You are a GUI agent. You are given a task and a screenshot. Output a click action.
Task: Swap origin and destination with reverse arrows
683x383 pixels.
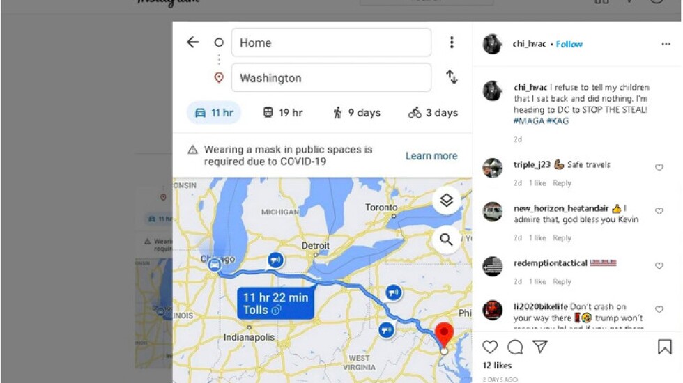(x=452, y=77)
